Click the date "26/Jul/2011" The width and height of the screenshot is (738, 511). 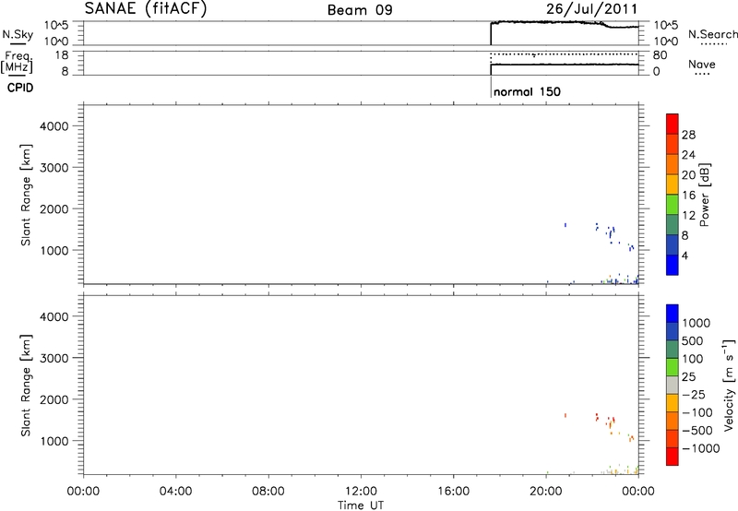(592, 9)
